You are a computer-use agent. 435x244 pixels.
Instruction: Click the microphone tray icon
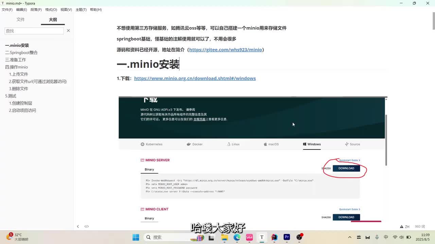(x=377, y=237)
